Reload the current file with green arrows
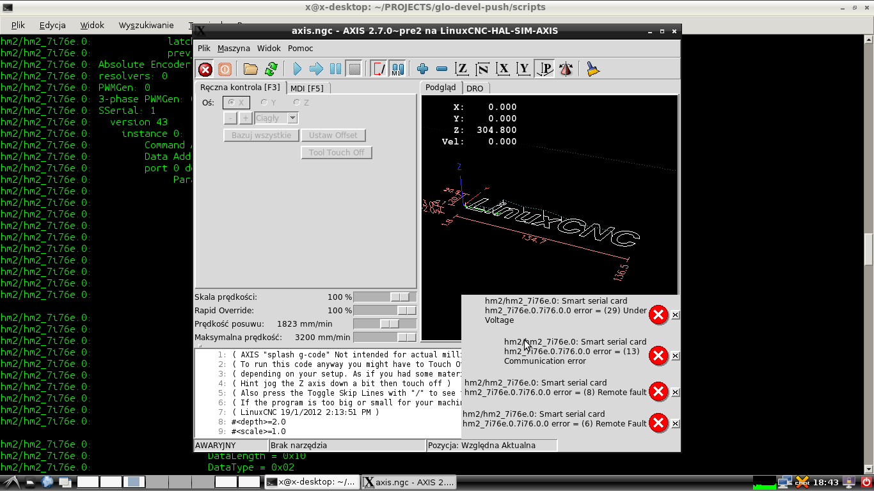Screen dimensions: 874x491 click(271, 69)
